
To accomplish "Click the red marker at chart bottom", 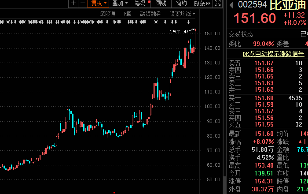I will (x=114, y=193).
